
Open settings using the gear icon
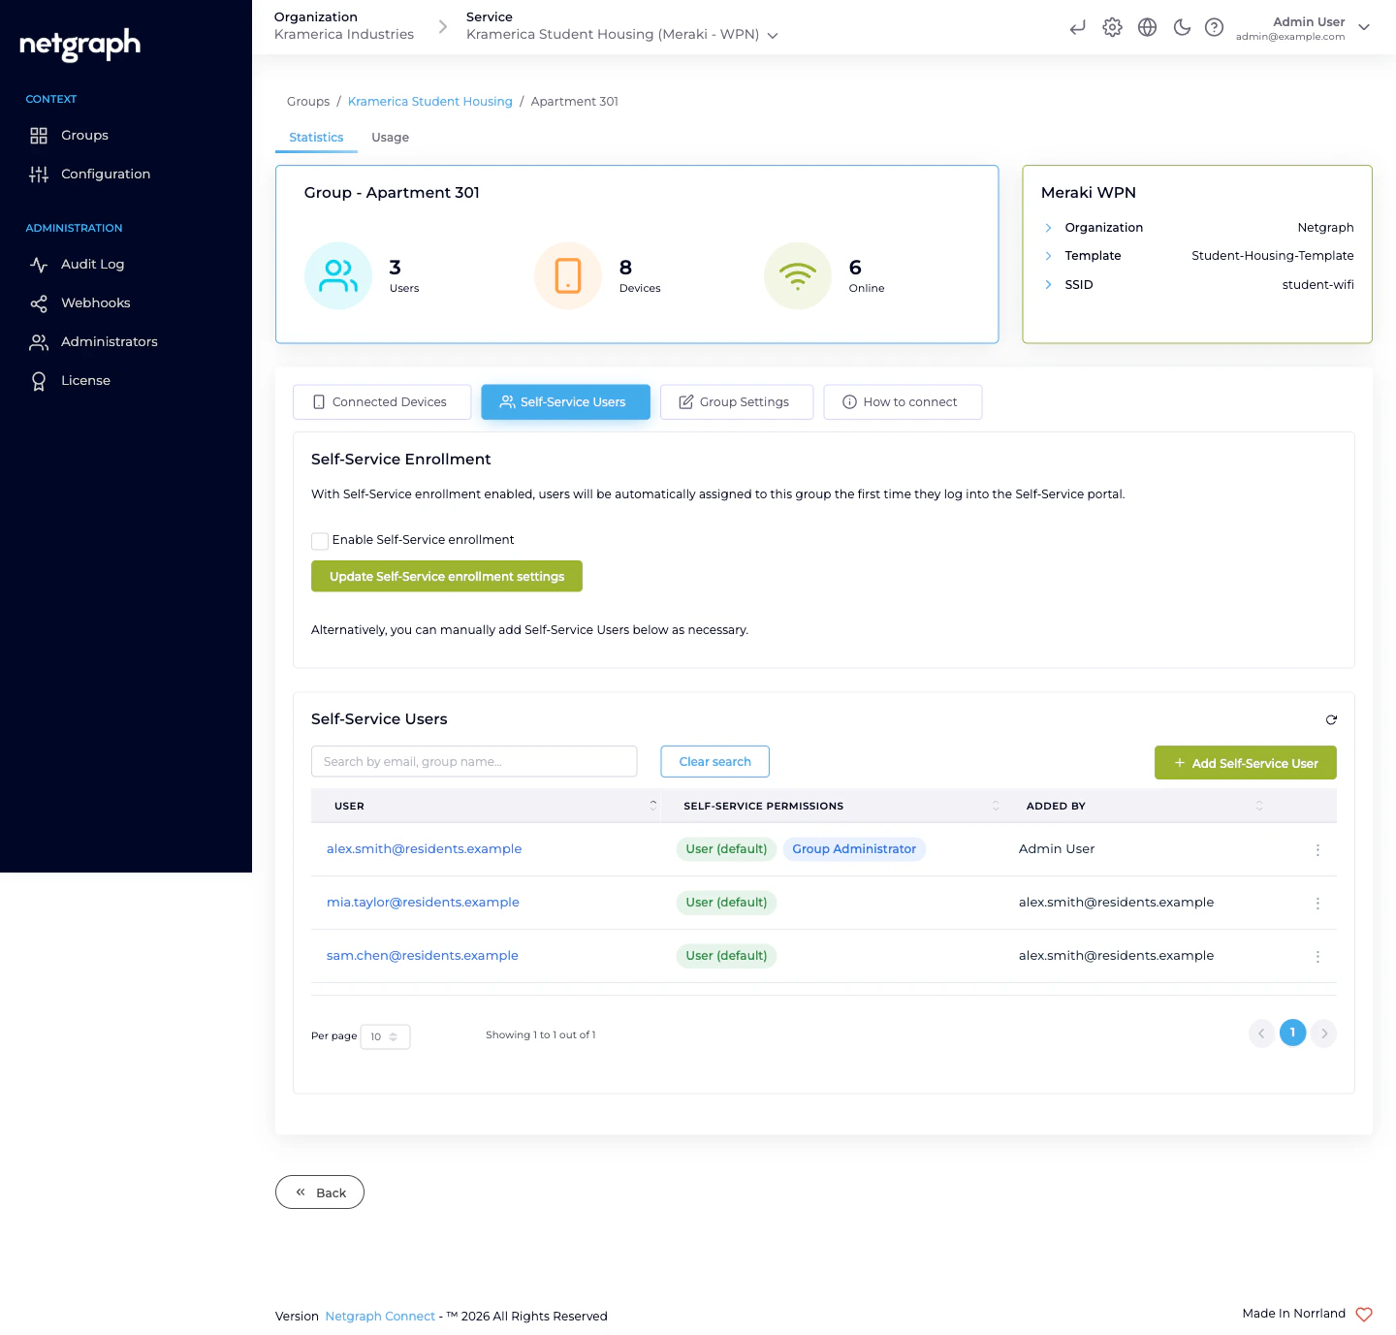coord(1112,27)
